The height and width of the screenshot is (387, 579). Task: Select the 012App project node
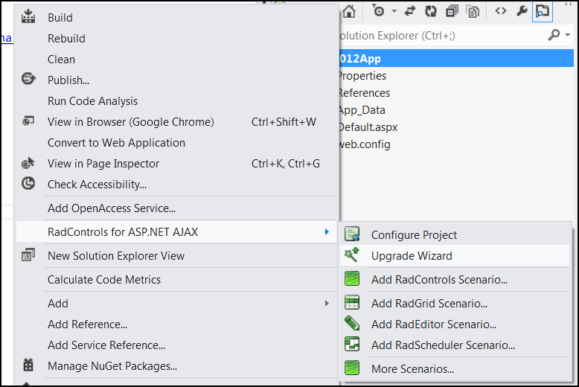pyautogui.click(x=456, y=58)
